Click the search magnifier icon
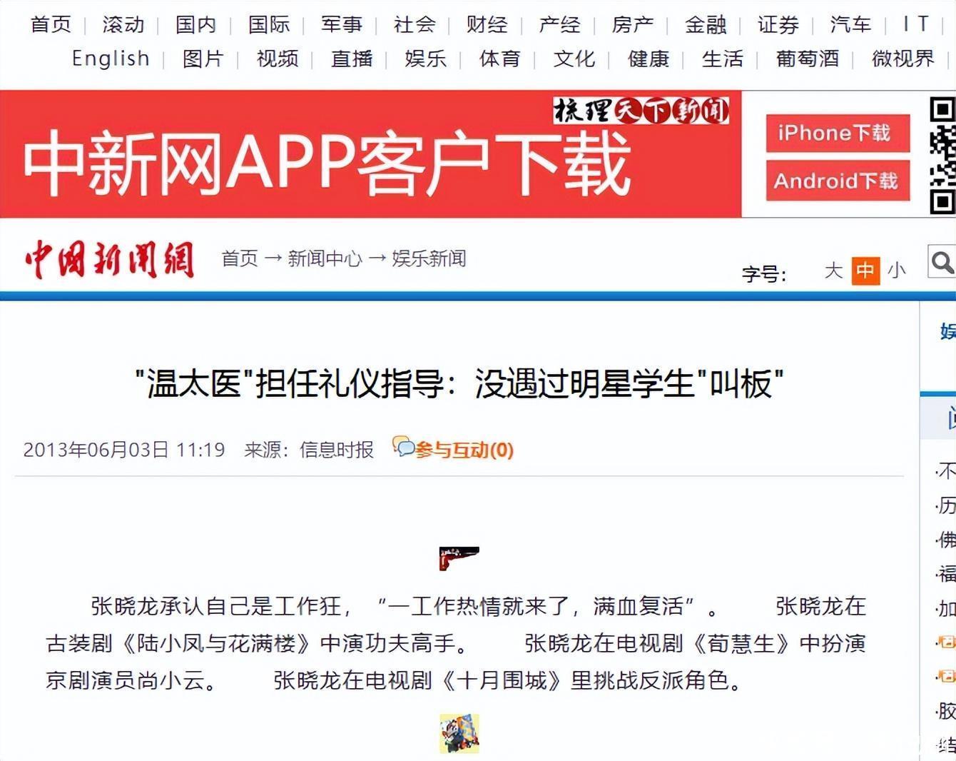The height and width of the screenshot is (761, 956). (x=942, y=262)
